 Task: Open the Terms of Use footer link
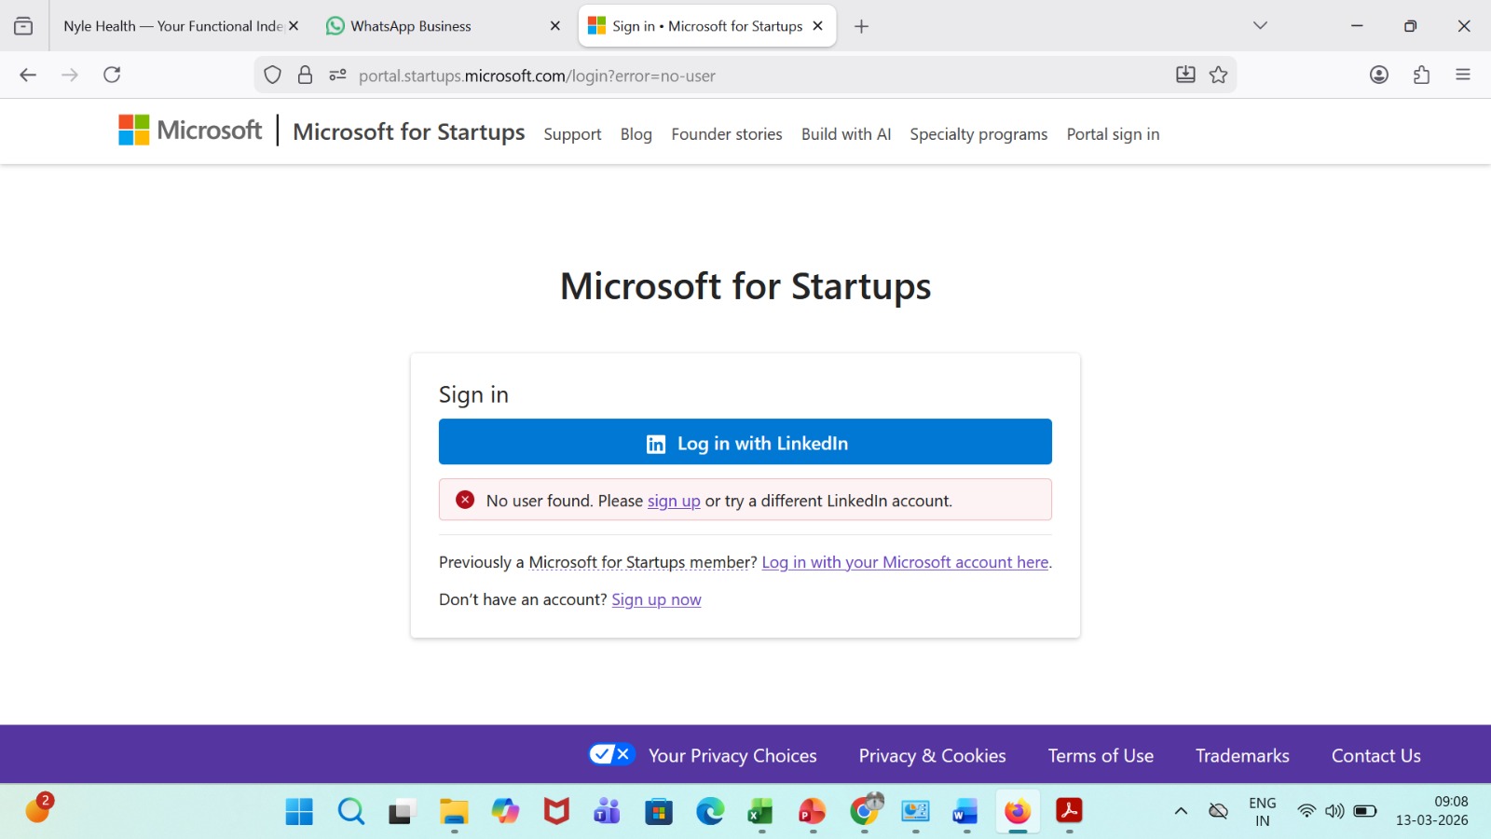(x=1101, y=756)
